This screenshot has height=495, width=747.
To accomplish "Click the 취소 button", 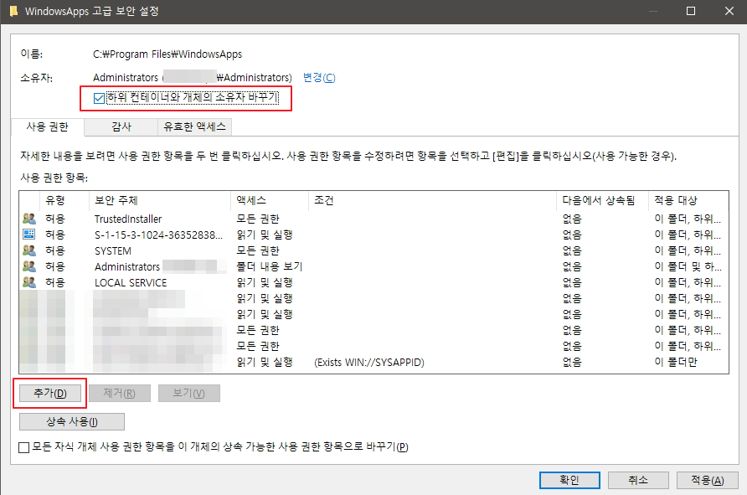I will pos(638,480).
